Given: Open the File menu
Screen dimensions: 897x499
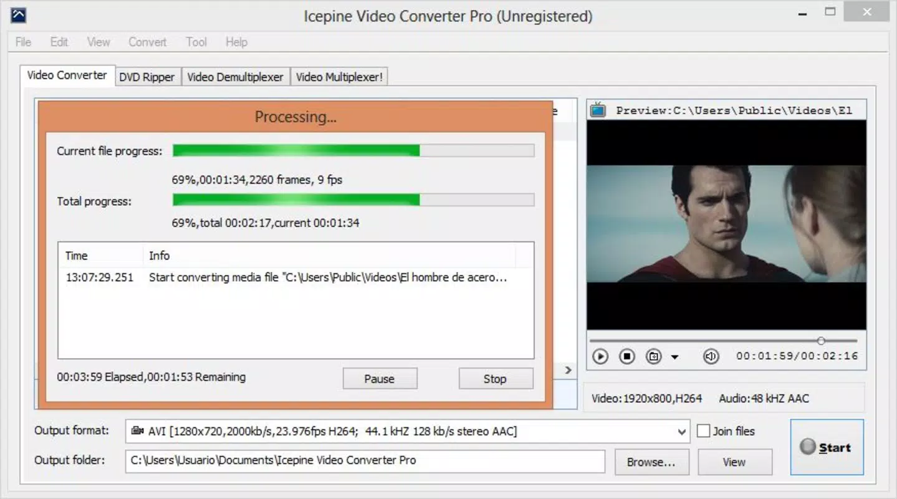Looking at the screenshot, I should click(23, 42).
